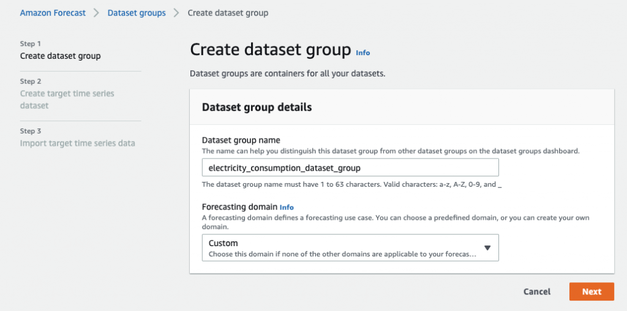The image size is (627, 311).
Task: Select Step 1 Create dataset group in sidebar
Action: click(x=60, y=56)
